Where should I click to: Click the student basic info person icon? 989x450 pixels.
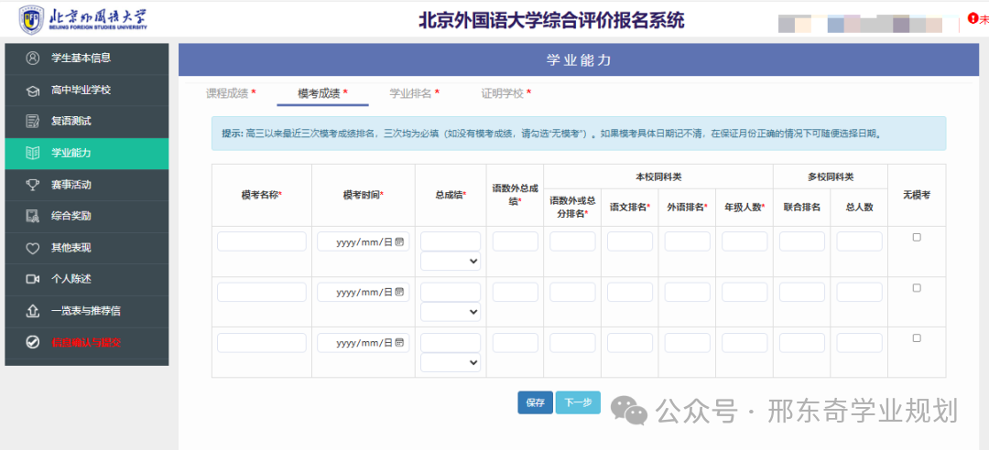[x=33, y=59]
